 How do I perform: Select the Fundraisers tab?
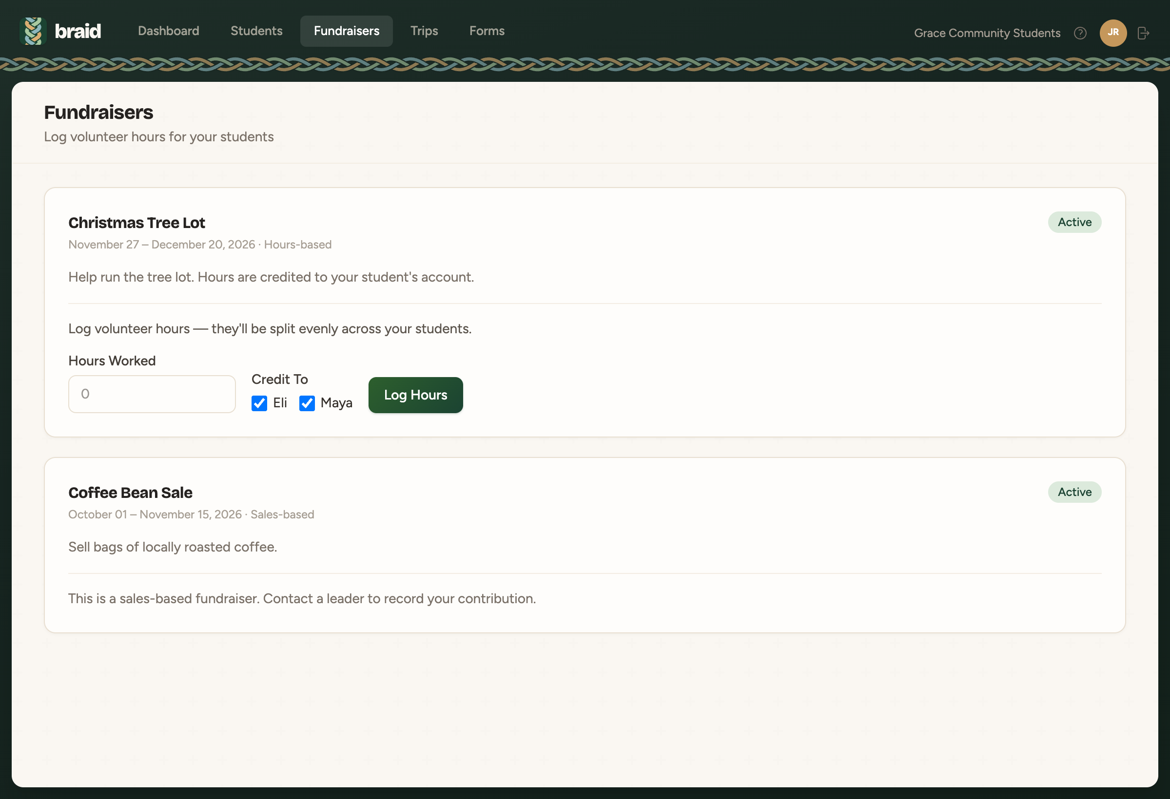pyautogui.click(x=346, y=31)
